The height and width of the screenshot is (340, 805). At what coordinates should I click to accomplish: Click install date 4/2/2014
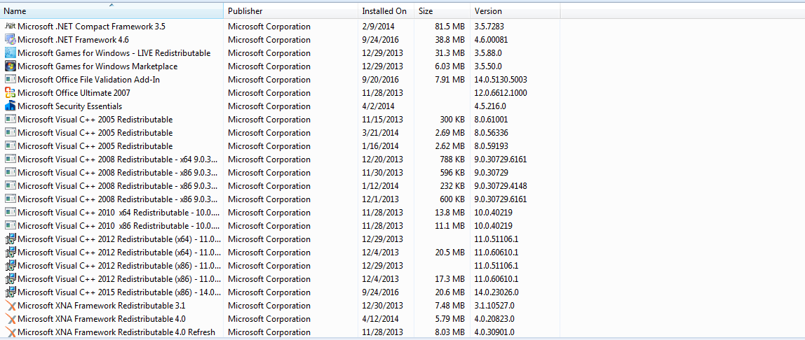[x=379, y=106]
